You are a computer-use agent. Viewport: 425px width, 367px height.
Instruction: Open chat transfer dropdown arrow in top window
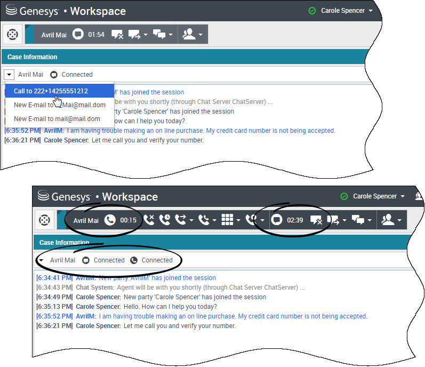click(146, 35)
